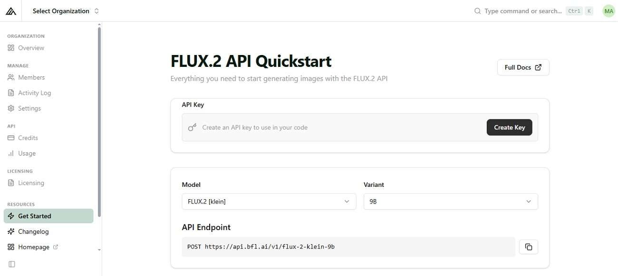Screen dimensions: 618x276
Task: Select the Activity Log icon
Action: (x=10, y=92)
